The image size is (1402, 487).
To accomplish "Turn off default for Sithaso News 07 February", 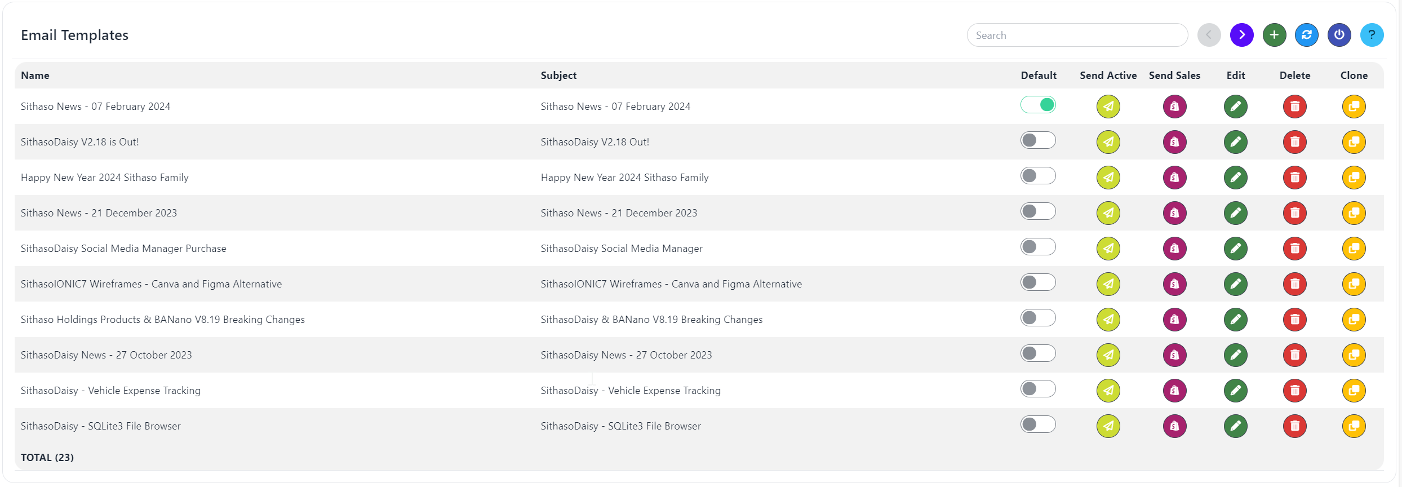I will point(1038,105).
